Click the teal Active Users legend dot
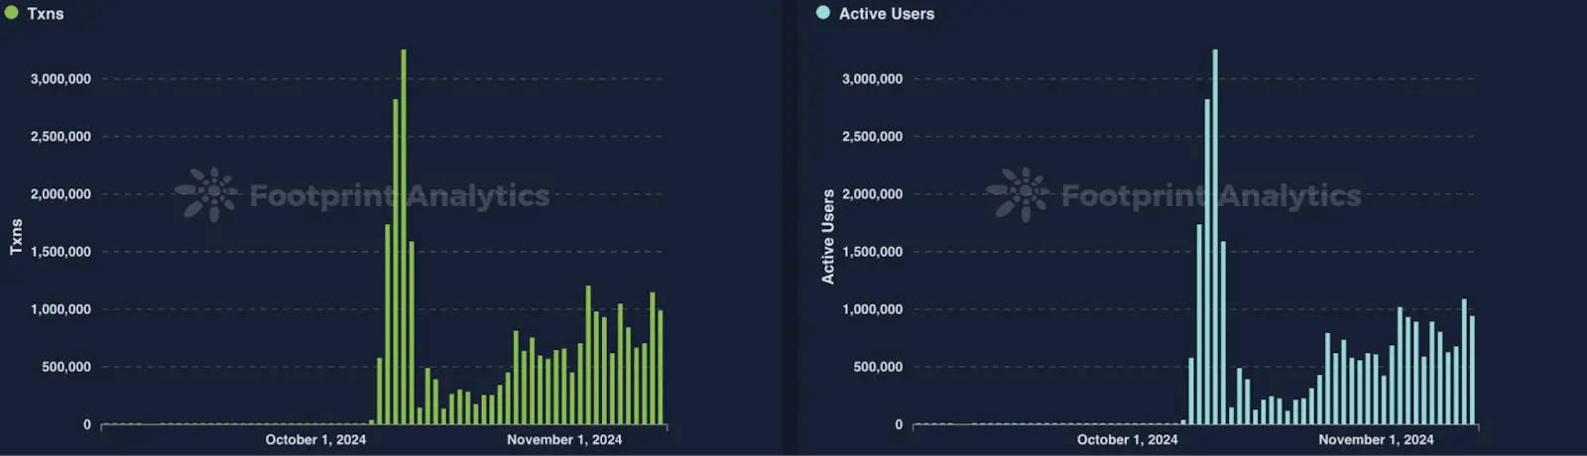 pos(823,13)
